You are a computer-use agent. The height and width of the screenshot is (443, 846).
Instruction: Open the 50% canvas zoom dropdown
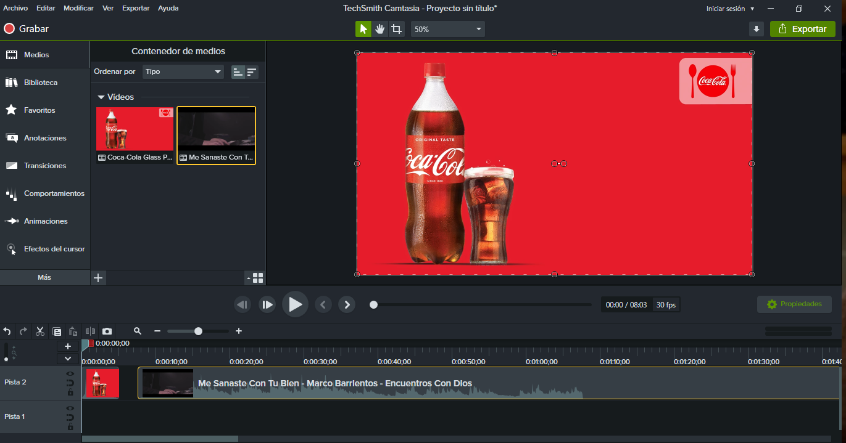click(x=447, y=29)
